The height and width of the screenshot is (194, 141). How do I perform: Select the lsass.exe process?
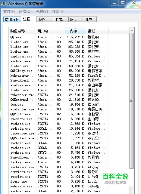[x=59, y=182]
